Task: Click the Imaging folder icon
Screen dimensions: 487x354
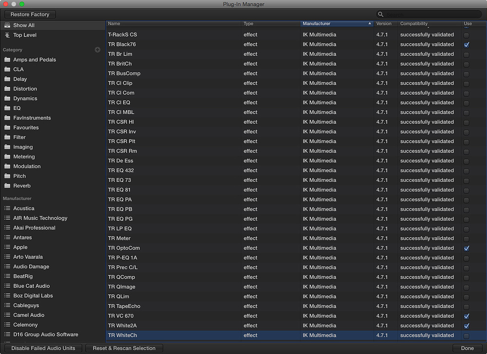Action: pos(7,147)
